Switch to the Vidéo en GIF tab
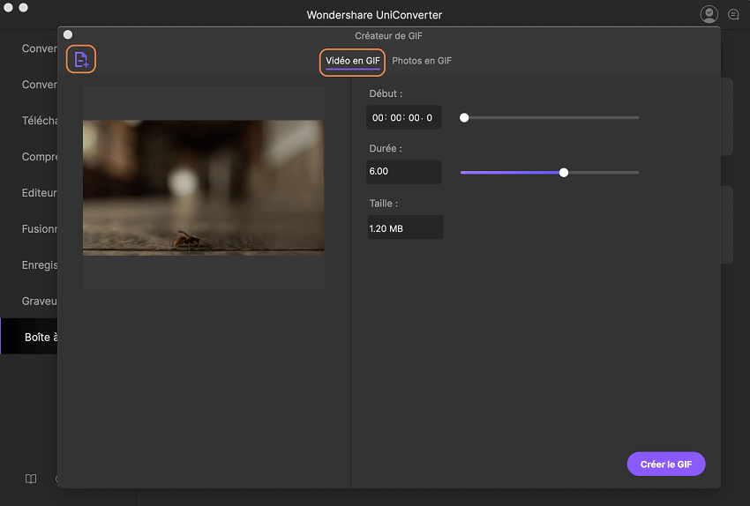This screenshot has width=750, height=506. tap(352, 61)
